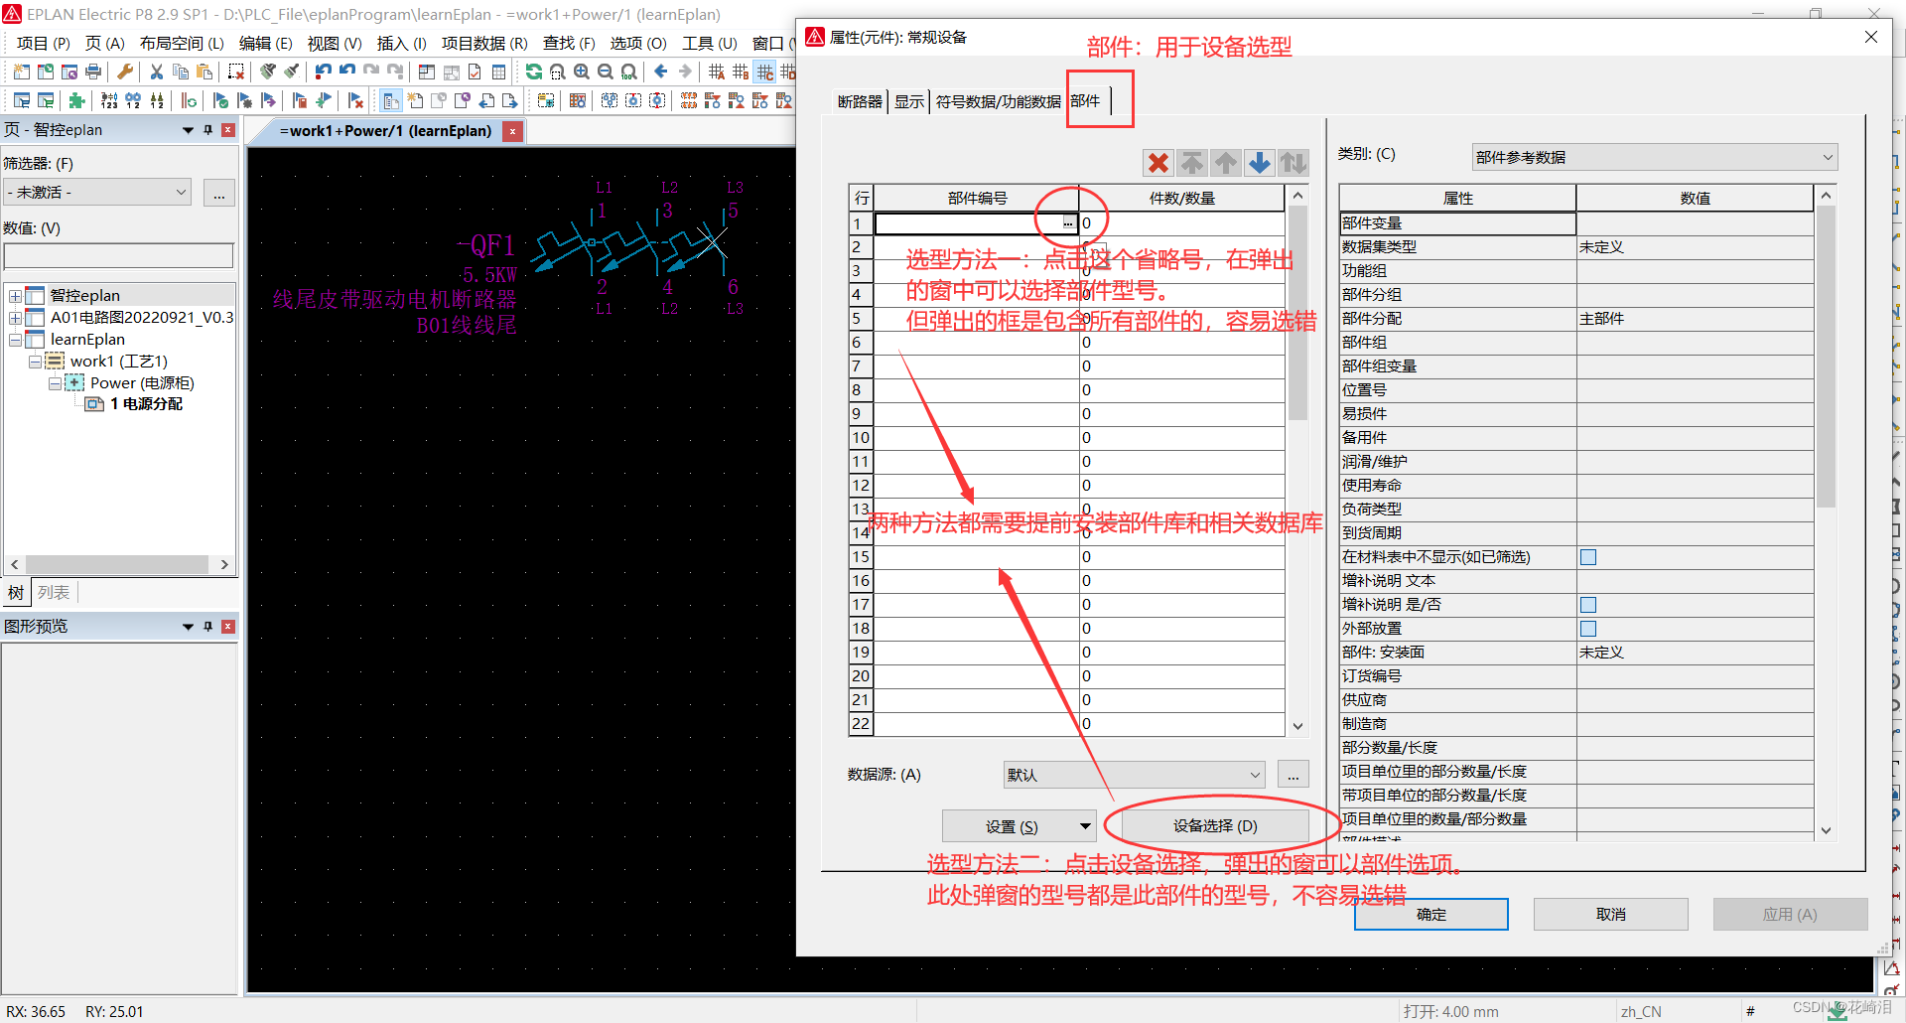Click the 设备选择 (D) button

1215,826
